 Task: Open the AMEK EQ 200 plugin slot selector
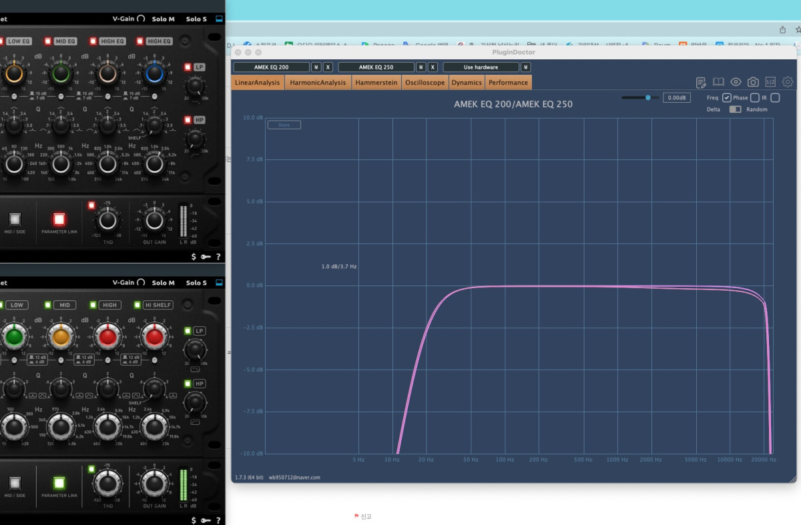272,67
